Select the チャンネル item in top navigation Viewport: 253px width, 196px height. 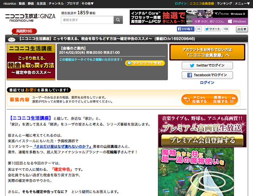(x=56, y=3)
